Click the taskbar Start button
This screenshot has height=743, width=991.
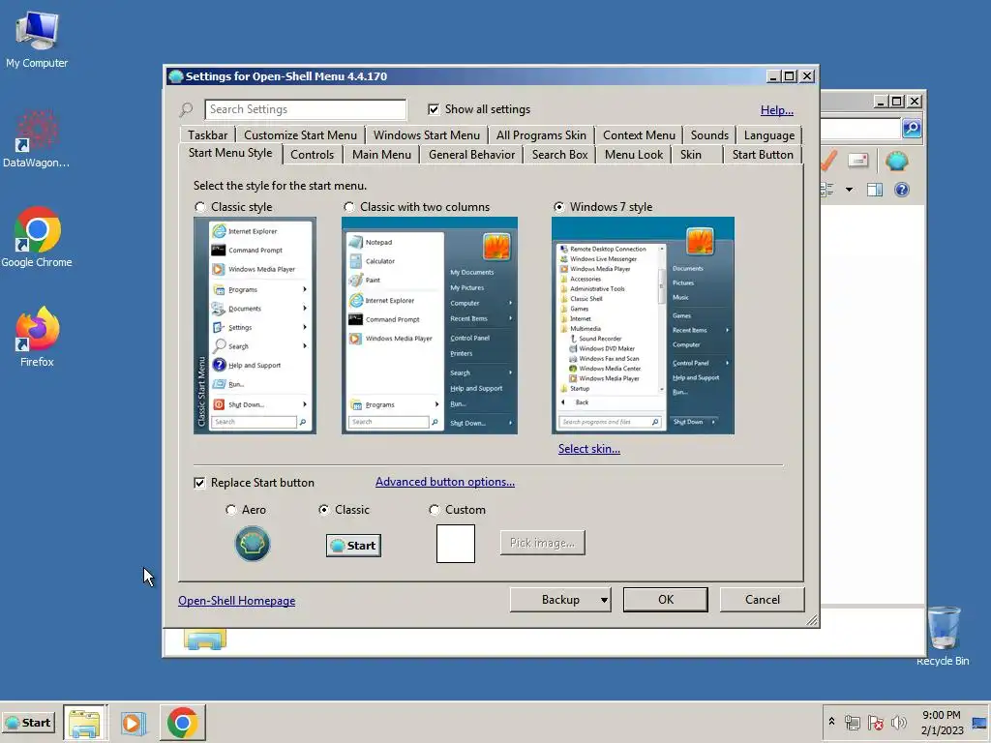pos(28,722)
